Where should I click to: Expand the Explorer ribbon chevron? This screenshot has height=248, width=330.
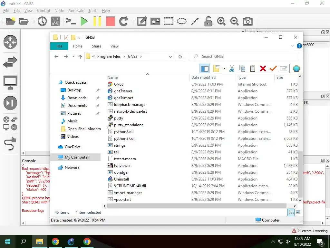(x=292, y=46)
